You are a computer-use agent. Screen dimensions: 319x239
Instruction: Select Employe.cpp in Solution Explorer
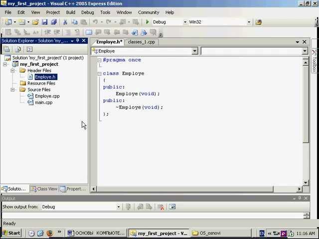47,96
